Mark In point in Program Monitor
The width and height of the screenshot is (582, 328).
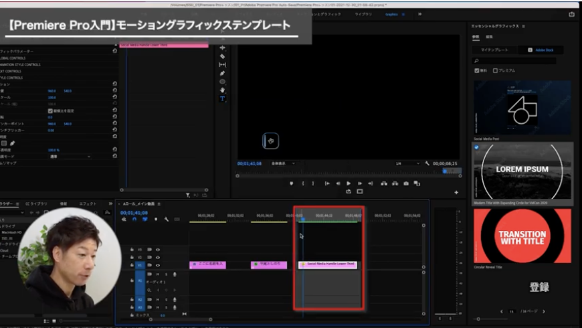click(303, 183)
